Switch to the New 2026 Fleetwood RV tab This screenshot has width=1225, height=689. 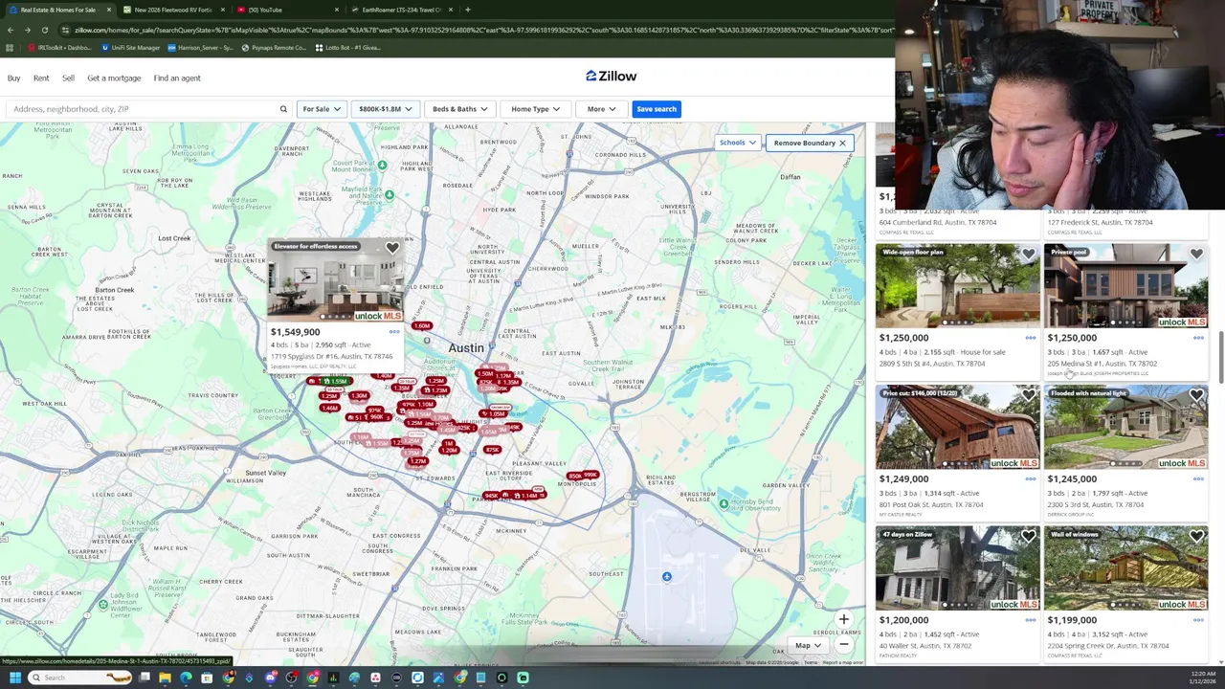172,10
